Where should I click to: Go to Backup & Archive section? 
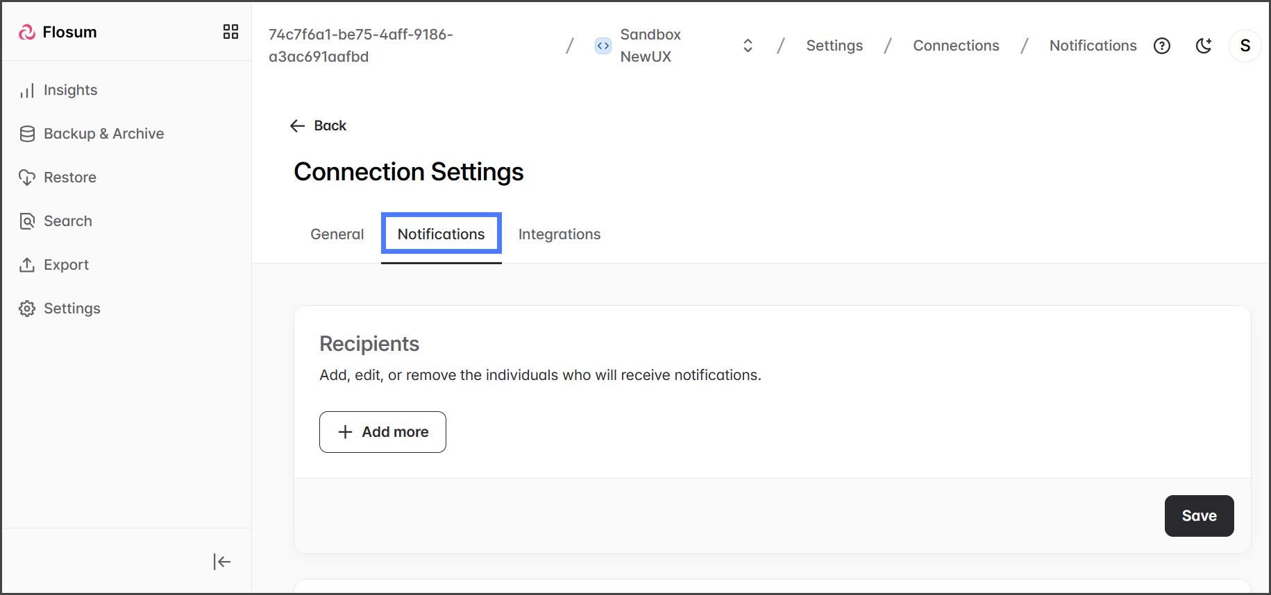103,134
